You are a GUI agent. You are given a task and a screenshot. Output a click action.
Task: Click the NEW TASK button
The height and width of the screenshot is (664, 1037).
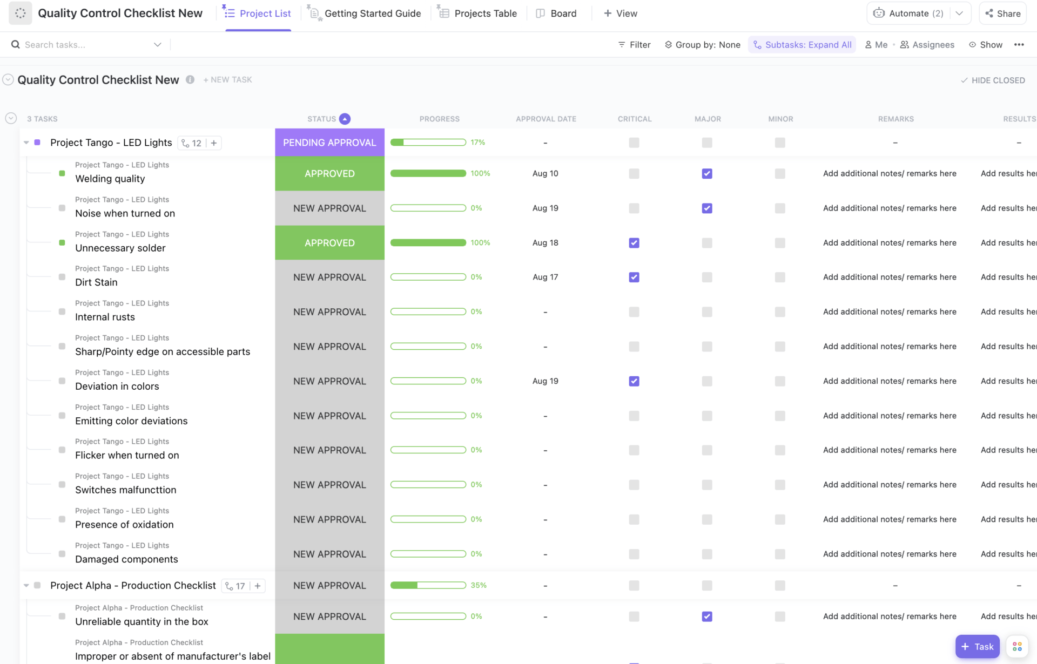point(227,79)
